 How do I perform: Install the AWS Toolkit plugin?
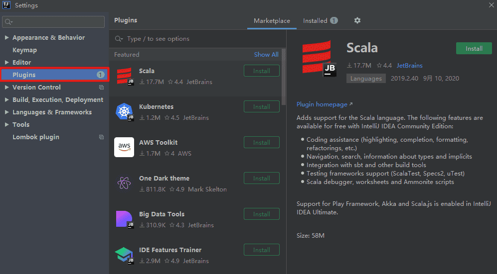tap(262, 142)
